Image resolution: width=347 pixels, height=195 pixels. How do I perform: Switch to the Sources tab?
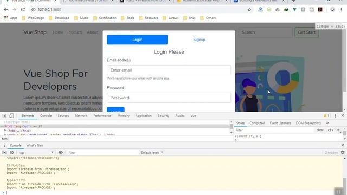pos(63,115)
